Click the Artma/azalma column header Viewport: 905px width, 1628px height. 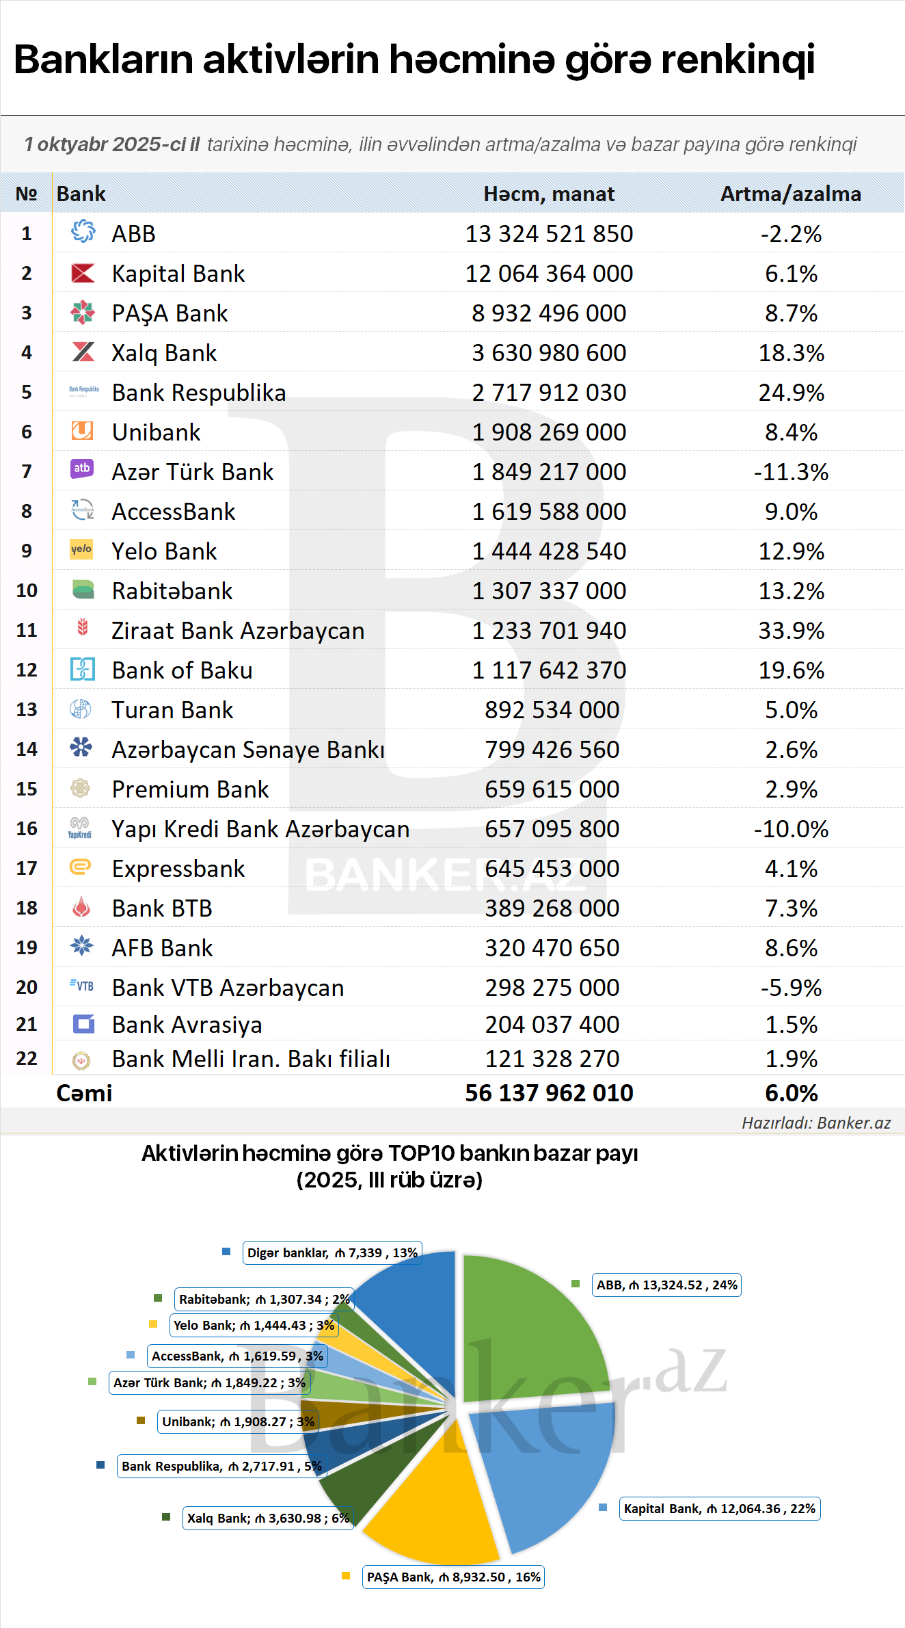790,194
